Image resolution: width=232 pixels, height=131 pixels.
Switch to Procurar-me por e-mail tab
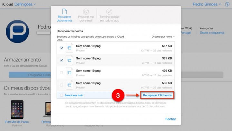[x=86, y=15]
